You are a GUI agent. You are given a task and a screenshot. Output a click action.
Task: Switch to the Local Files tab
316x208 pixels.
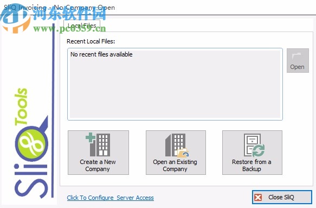click(x=82, y=26)
